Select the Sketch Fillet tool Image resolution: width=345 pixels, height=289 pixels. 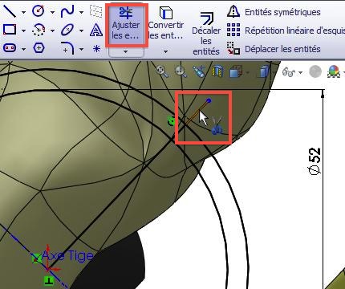click(x=67, y=48)
